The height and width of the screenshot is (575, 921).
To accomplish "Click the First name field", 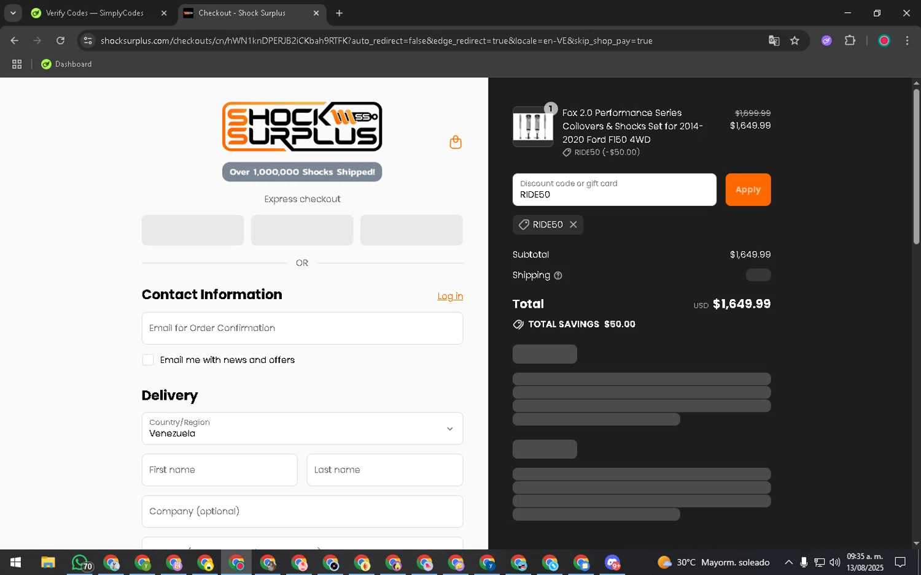I will pos(219,470).
